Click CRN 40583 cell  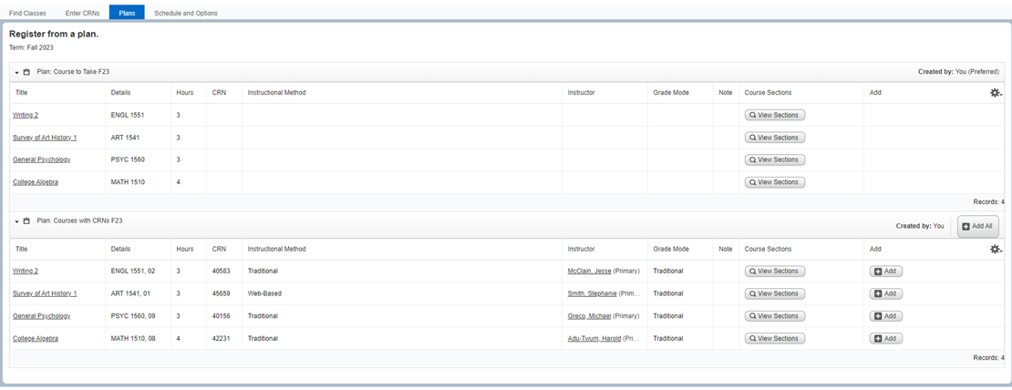224,272
